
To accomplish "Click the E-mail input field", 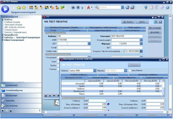I will point(74,47).
